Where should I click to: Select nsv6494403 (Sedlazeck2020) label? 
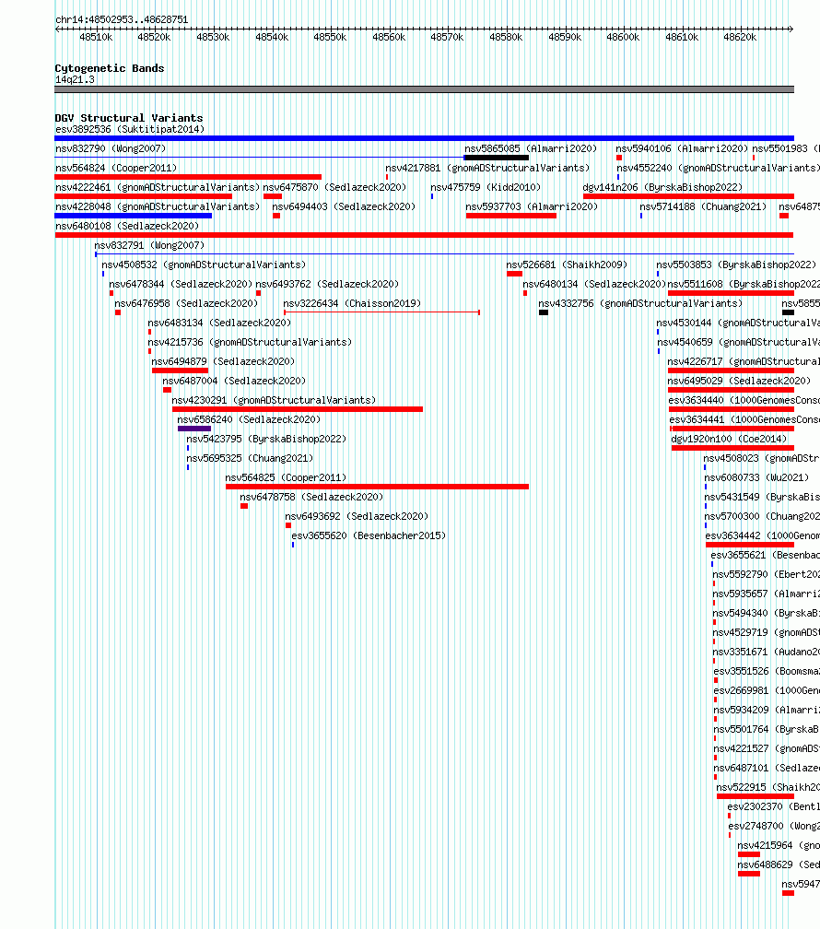point(344,206)
